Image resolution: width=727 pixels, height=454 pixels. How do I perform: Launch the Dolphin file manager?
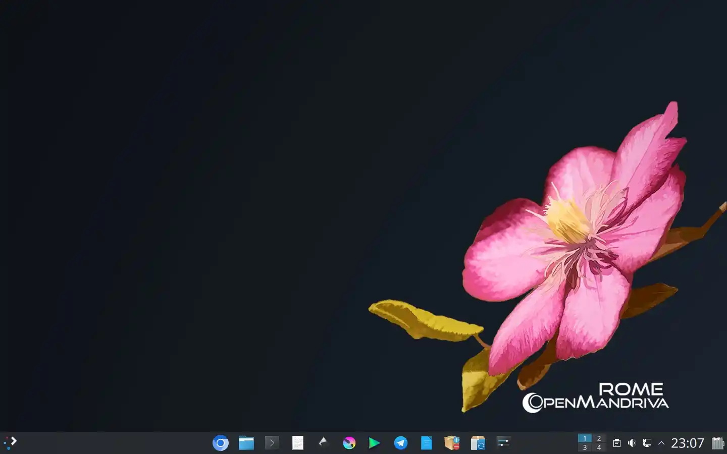pos(246,443)
